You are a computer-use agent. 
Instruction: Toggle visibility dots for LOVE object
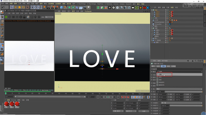[x=167, y=20]
